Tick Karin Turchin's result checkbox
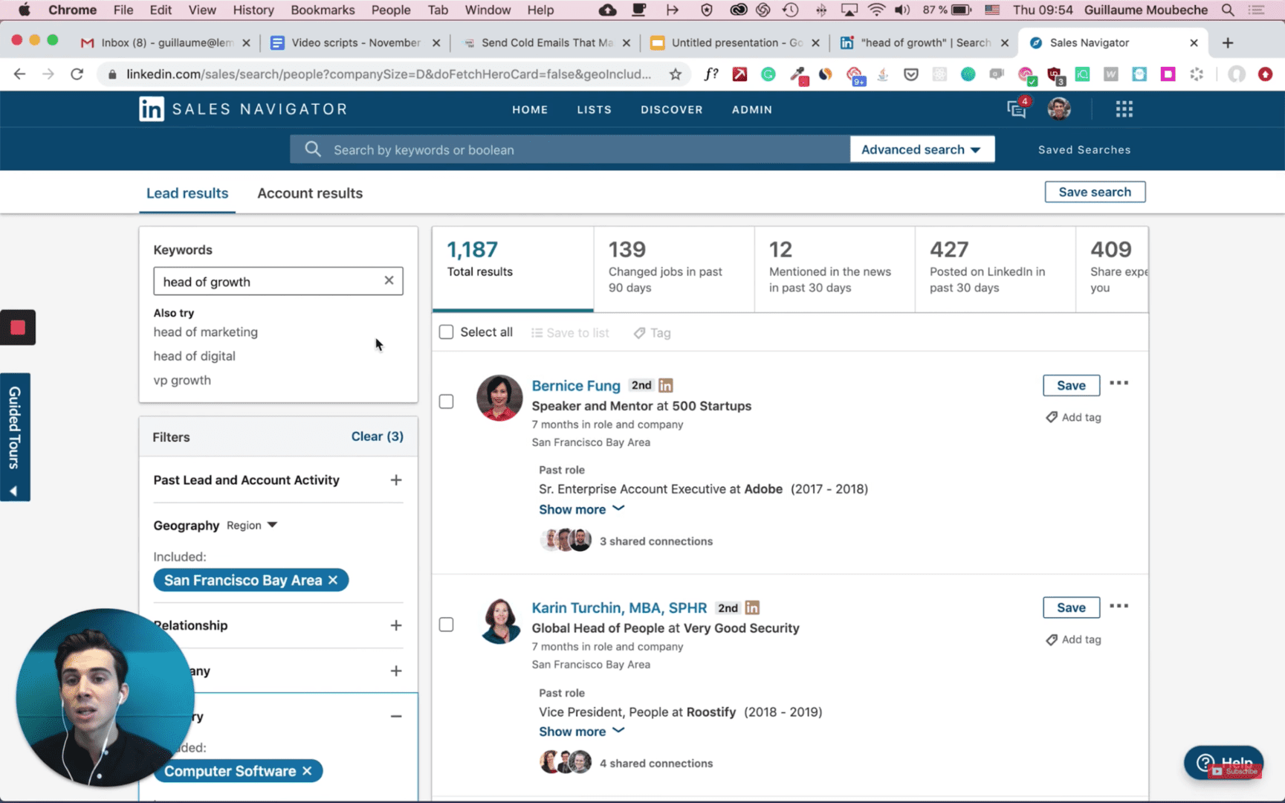1285x803 pixels. click(446, 625)
